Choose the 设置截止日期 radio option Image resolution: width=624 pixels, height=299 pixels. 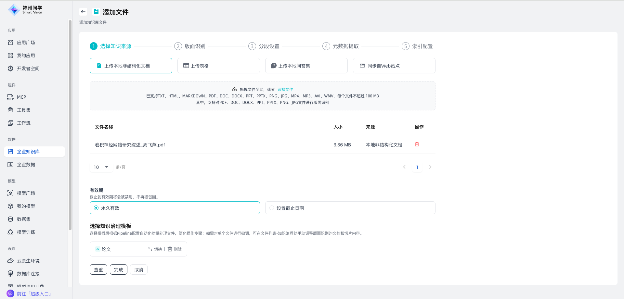(x=272, y=208)
